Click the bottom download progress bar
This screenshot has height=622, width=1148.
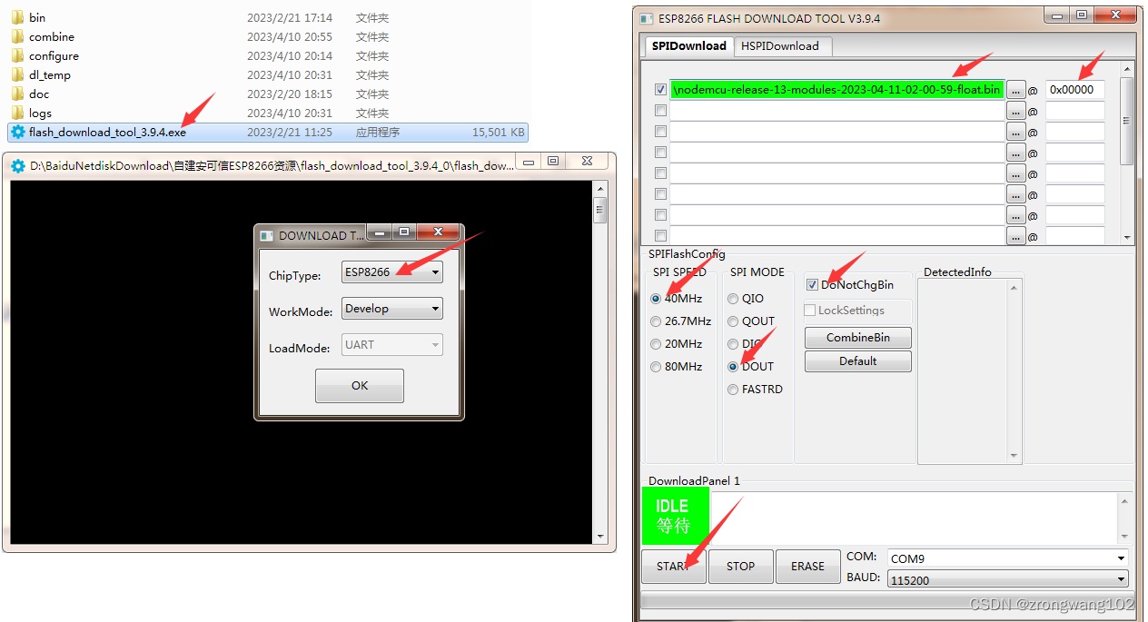tap(886, 600)
